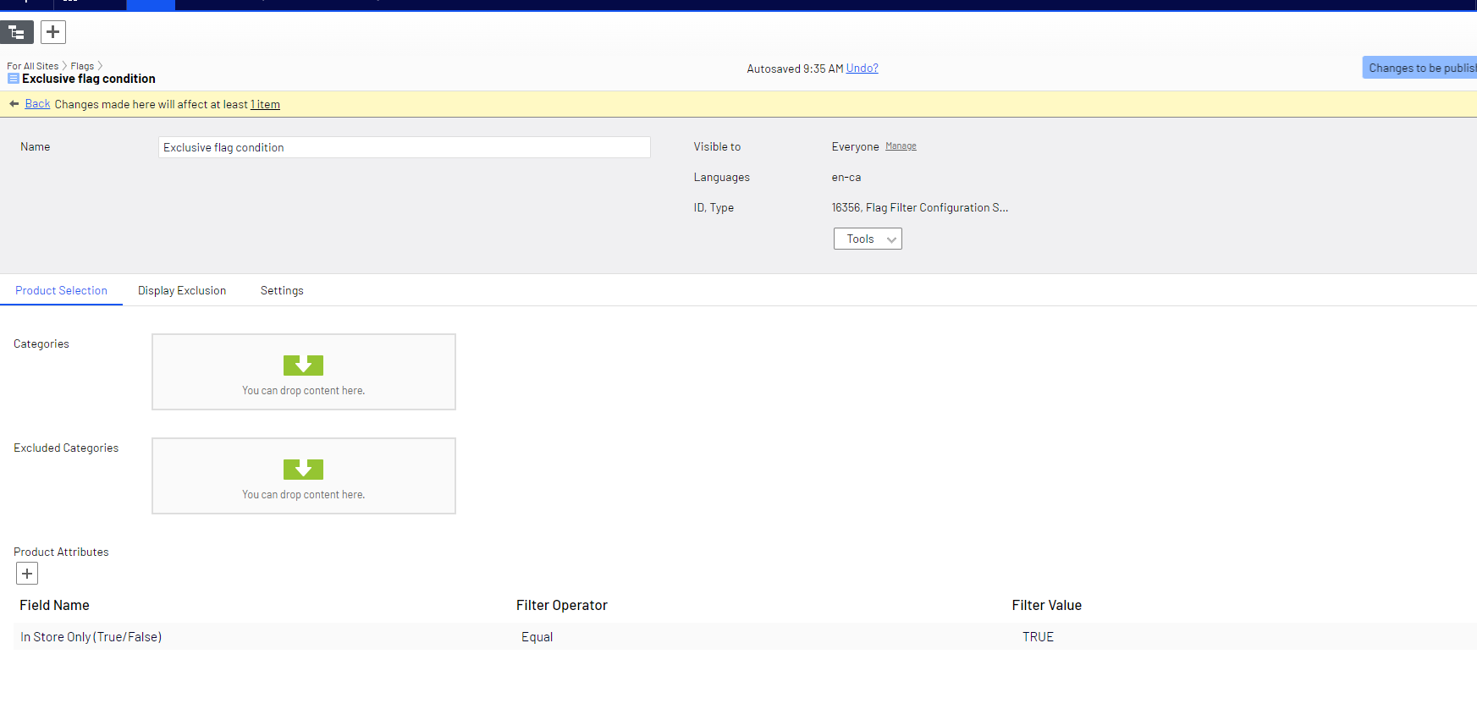Viewport: 1477px width, 720px height.
Task: Open the '1 item' affected link
Action: (265, 105)
